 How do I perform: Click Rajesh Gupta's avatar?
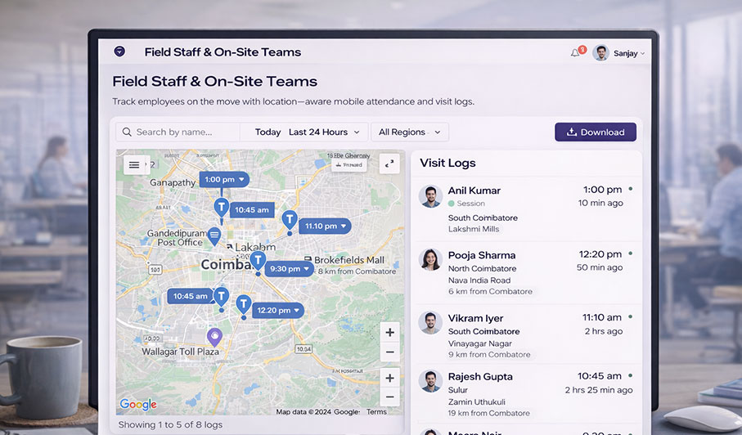click(x=430, y=381)
